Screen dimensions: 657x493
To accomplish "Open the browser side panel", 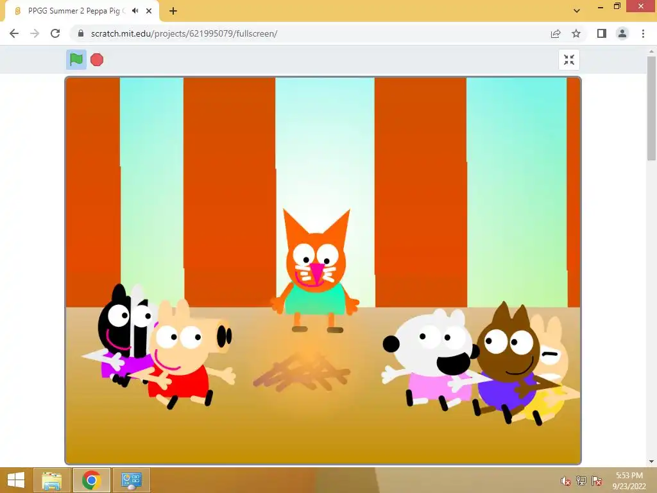I will click(x=602, y=33).
